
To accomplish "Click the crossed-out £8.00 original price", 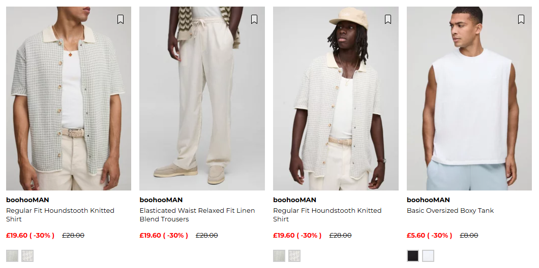I will 469,236.
